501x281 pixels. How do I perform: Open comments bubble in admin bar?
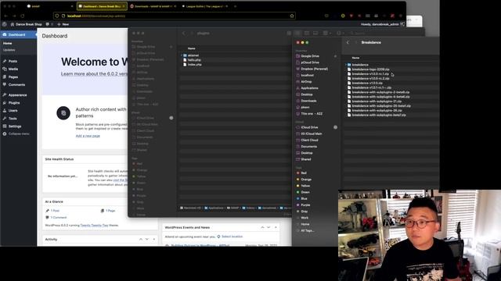[x=49, y=24]
